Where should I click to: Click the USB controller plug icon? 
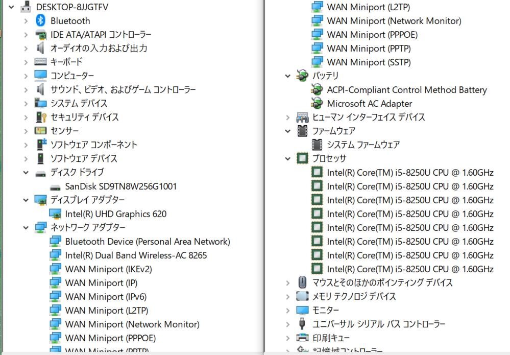tap(302, 324)
